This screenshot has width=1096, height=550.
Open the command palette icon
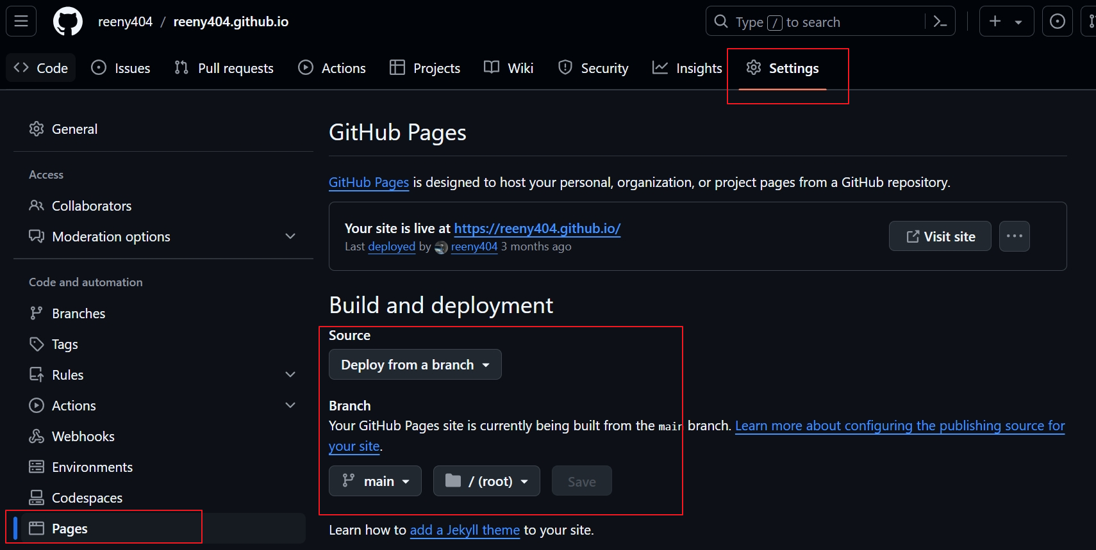[x=940, y=22]
